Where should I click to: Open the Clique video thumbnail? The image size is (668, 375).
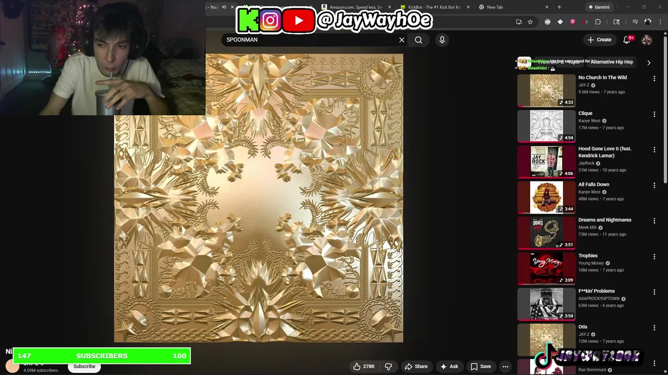pos(546,126)
